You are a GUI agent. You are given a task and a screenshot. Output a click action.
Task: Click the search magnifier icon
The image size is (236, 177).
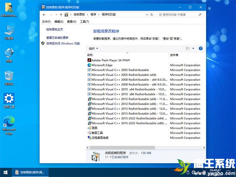tap(200, 15)
